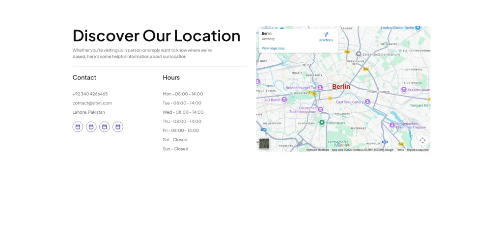503x229 pixels.
Task: Select the Sowjetisches Ehrenmal Treptow marker
Action: click(392, 125)
